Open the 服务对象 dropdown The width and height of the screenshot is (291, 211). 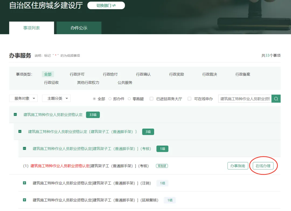click(23, 98)
